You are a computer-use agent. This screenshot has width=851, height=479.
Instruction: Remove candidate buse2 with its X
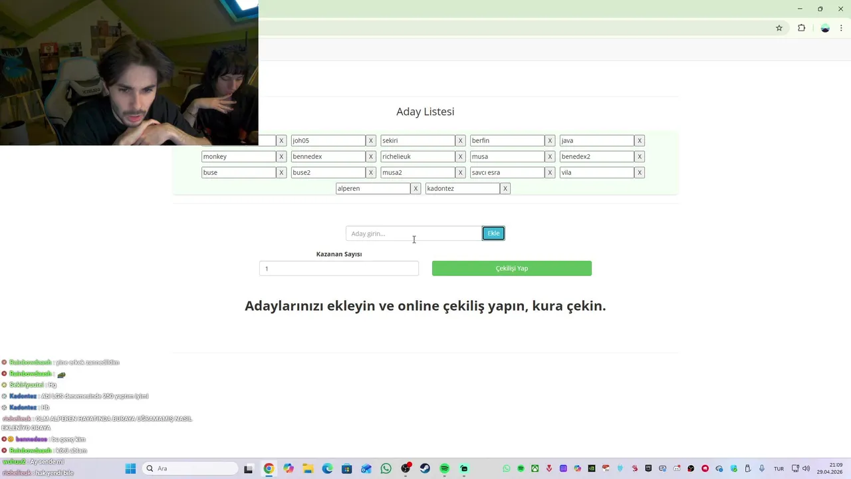coord(371,172)
